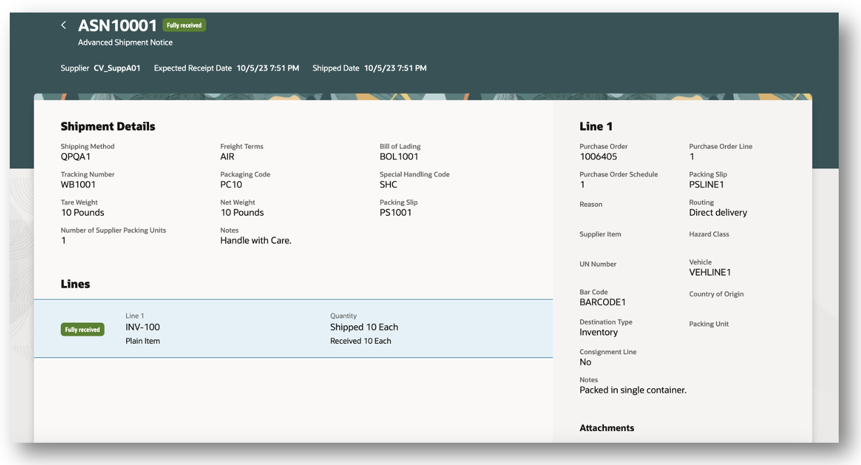Click Bar Code value BARCODE1

[603, 302]
